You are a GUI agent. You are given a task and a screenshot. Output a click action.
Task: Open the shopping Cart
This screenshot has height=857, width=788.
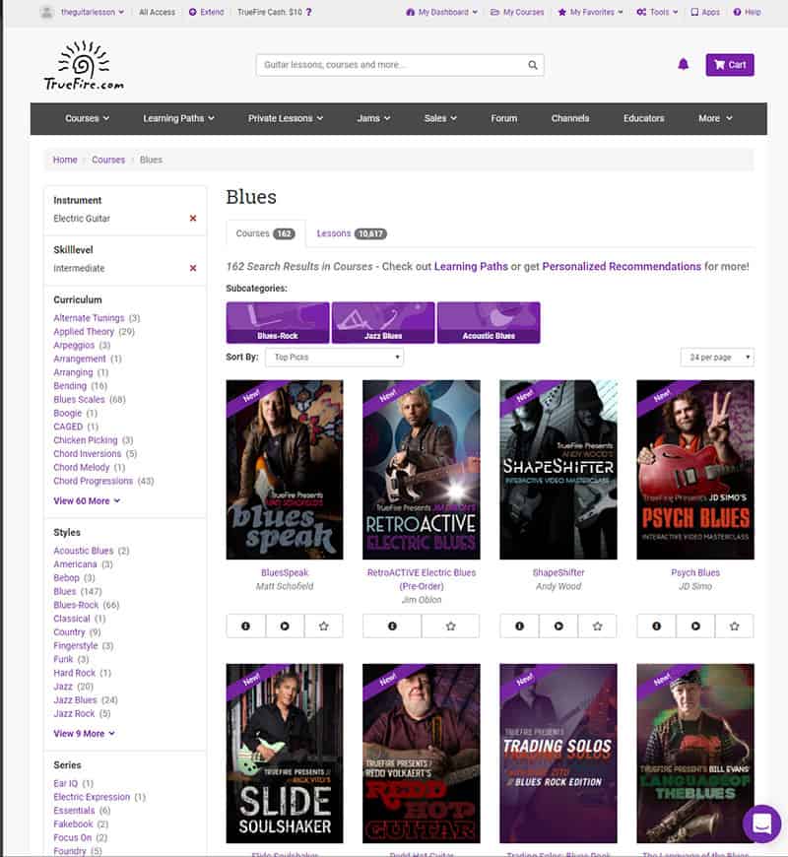point(730,65)
